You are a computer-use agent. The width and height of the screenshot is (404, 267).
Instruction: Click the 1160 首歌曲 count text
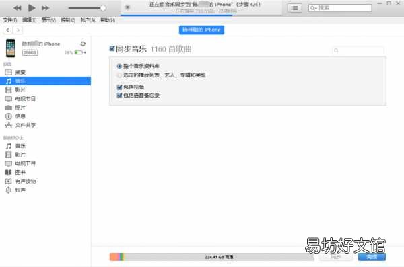(x=171, y=49)
